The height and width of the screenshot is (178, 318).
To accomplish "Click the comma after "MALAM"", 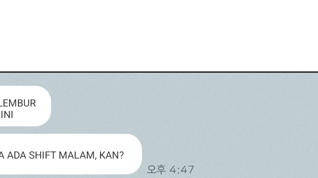I will (95, 159).
